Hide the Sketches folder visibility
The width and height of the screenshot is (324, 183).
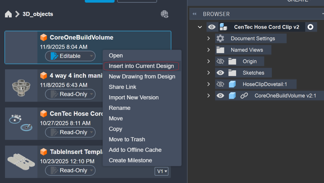[220, 73]
